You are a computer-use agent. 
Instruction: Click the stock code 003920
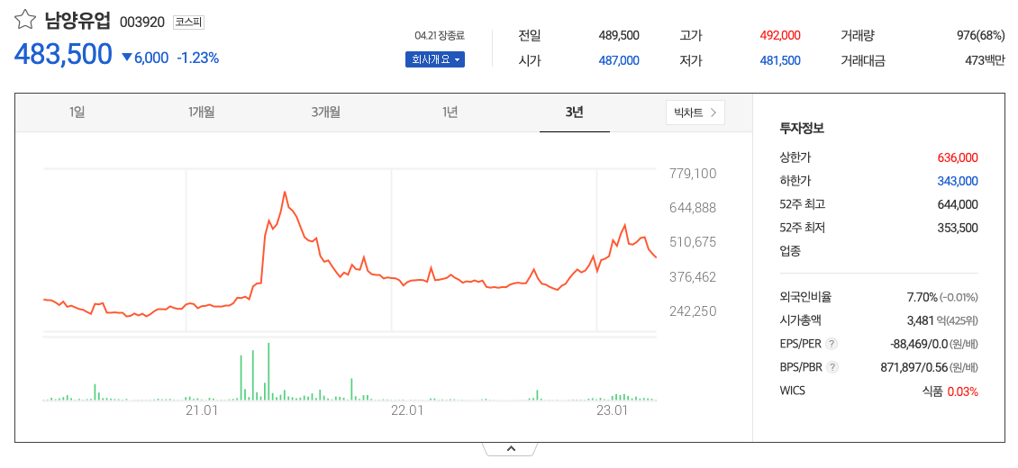pyautogui.click(x=143, y=22)
